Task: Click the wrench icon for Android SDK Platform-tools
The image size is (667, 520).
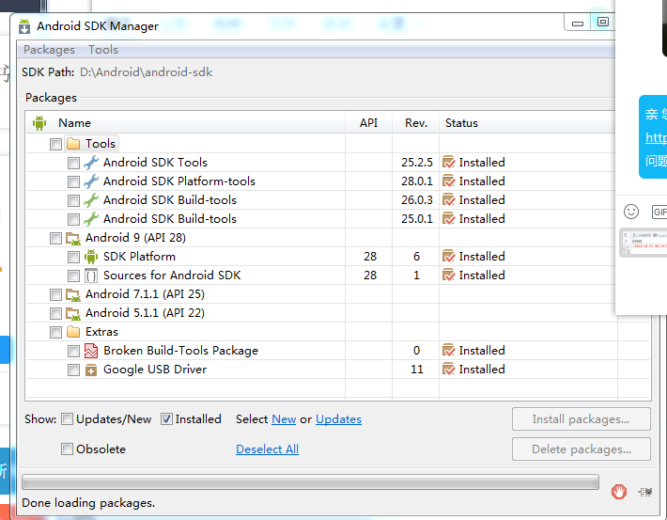Action: point(91,181)
